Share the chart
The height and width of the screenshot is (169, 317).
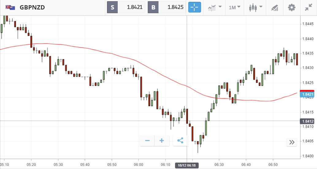[180, 141]
